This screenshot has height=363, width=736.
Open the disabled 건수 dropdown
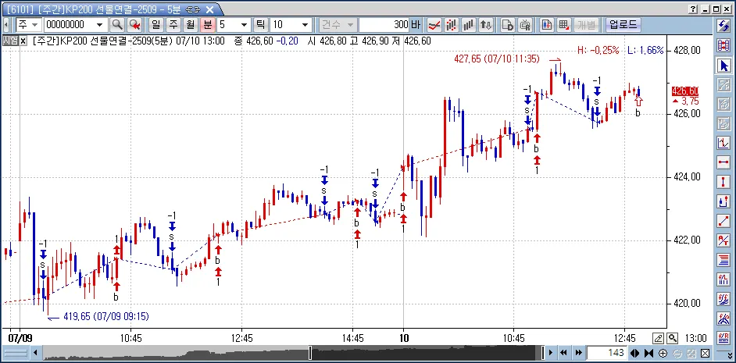[338, 25]
